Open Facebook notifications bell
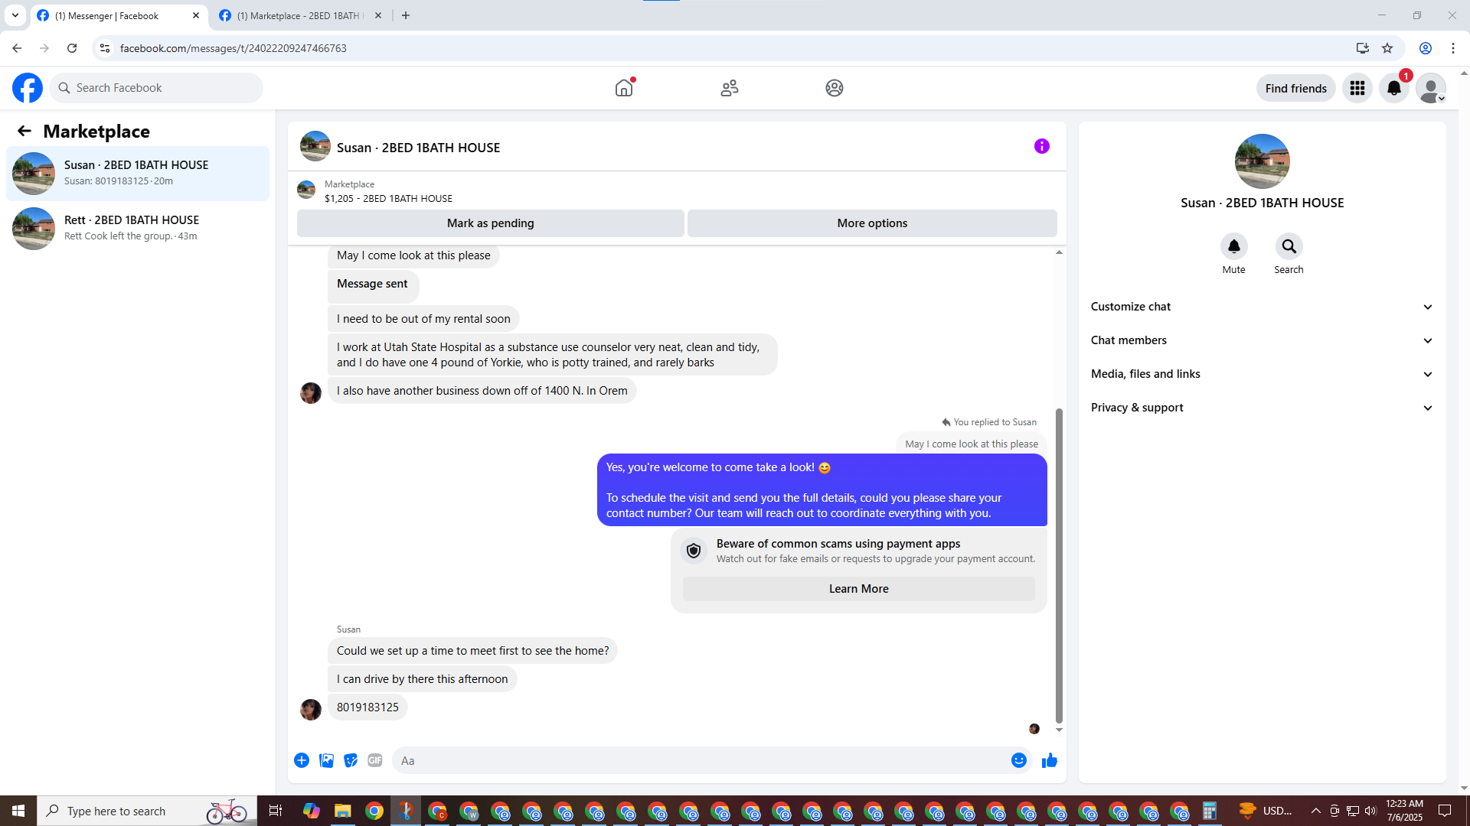This screenshot has width=1470, height=826. [1393, 88]
